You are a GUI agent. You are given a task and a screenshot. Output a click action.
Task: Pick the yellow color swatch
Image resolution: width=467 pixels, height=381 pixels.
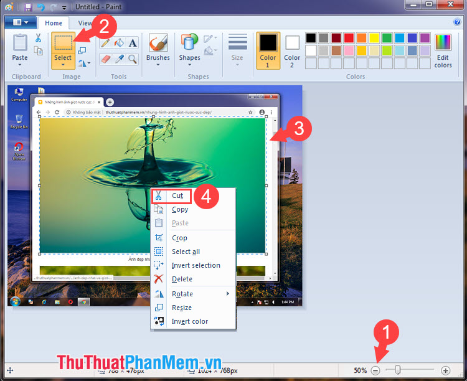pos(374,38)
